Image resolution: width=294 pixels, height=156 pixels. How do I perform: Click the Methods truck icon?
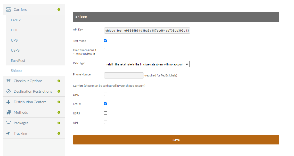[x=9, y=112]
